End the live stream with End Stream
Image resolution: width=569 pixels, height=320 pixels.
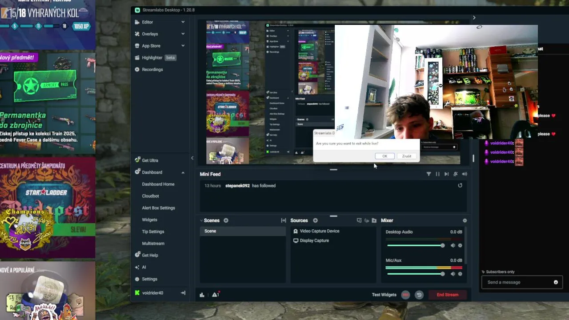pos(447,295)
